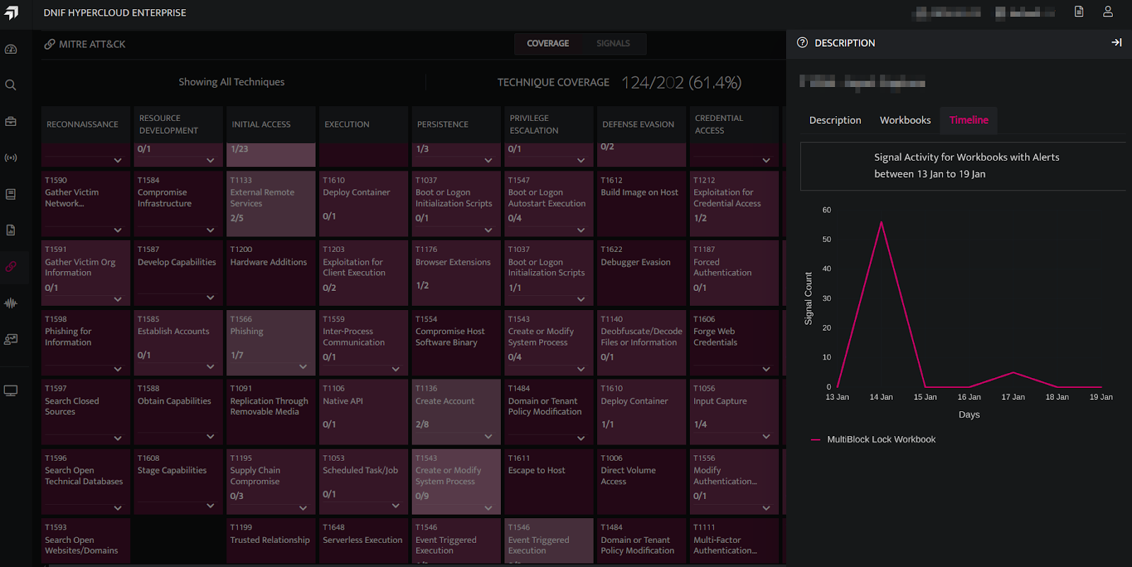Select T1133 External Remote Services technique
This screenshot has width=1132, height=567.
coord(270,203)
